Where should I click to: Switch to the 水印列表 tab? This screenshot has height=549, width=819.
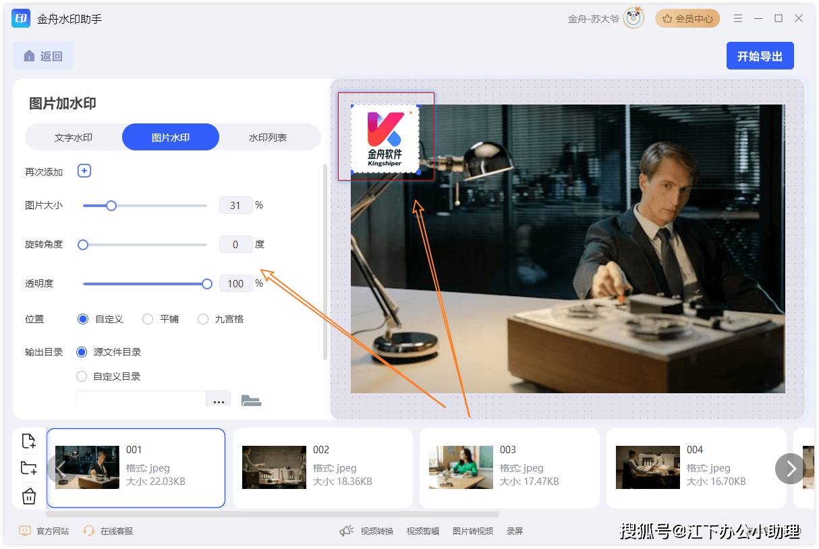pyautogui.click(x=268, y=138)
